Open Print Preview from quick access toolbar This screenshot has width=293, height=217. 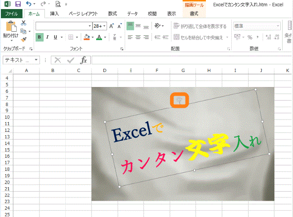click(x=58, y=4)
